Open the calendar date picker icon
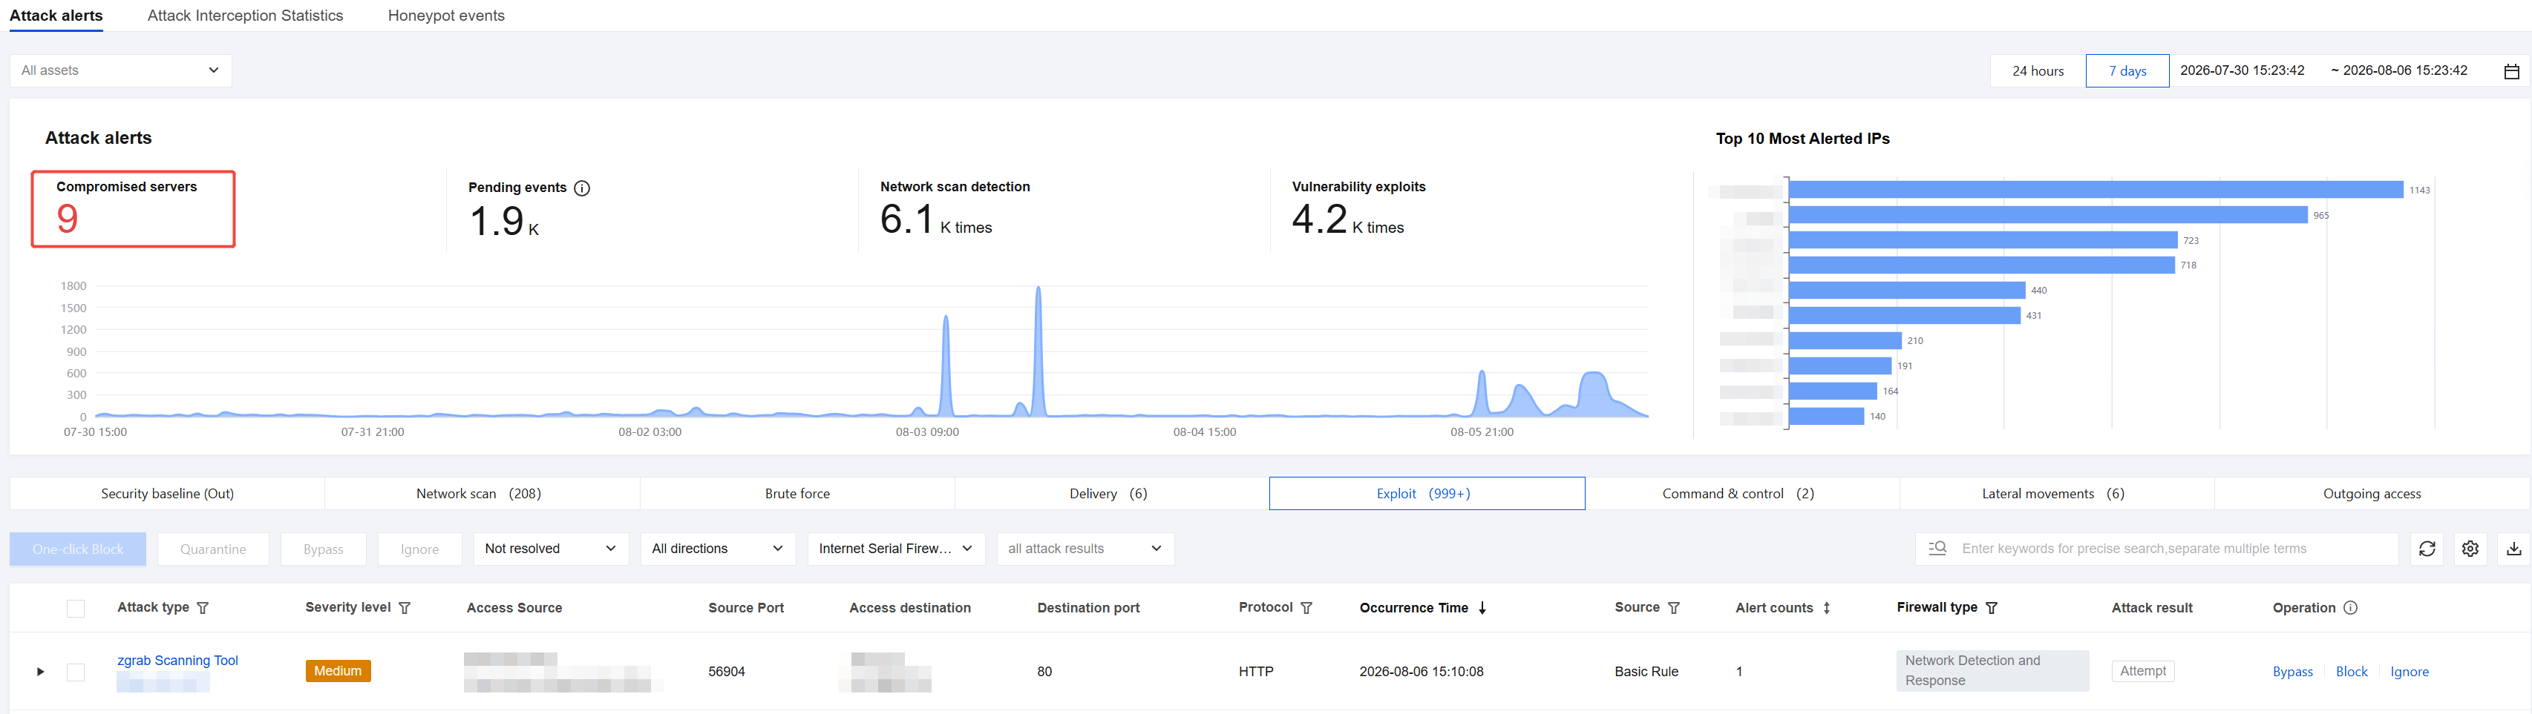Viewport: 2532px width, 714px height. tap(2511, 70)
